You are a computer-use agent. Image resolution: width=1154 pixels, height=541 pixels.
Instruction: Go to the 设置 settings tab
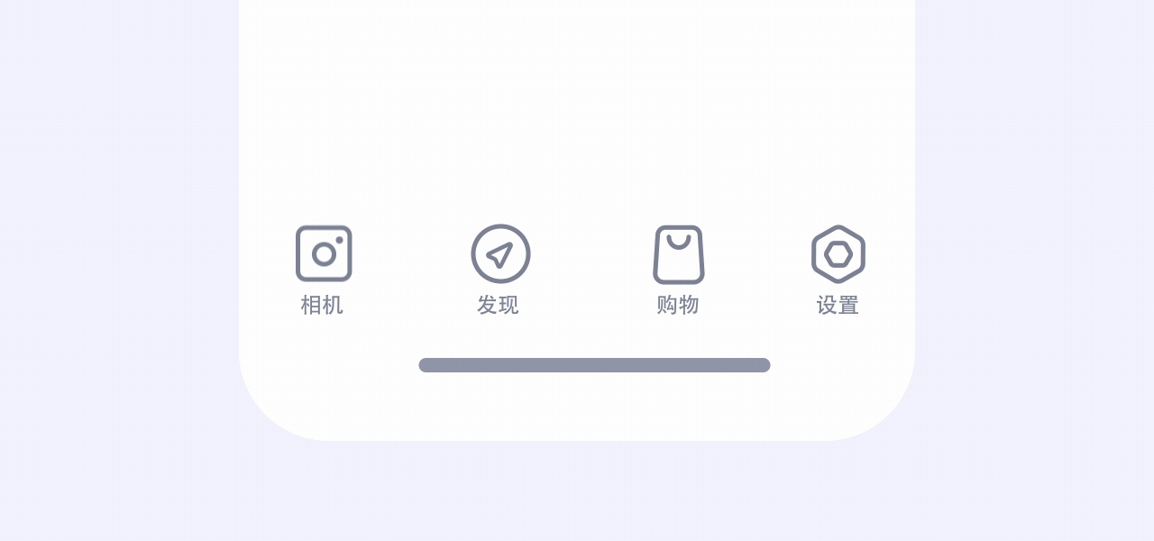tap(838, 270)
